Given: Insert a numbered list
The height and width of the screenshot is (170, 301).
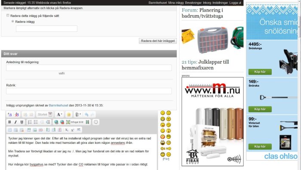Looking at the screenshot, I should pyautogui.click(x=30, y=122).
